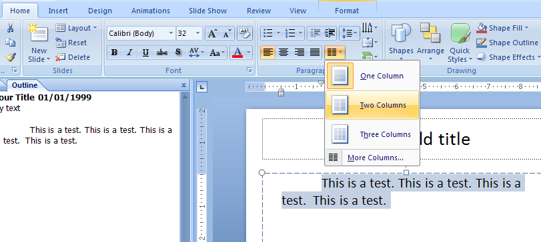Choose One Column option
The width and height of the screenshot is (541, 242).
372,76
